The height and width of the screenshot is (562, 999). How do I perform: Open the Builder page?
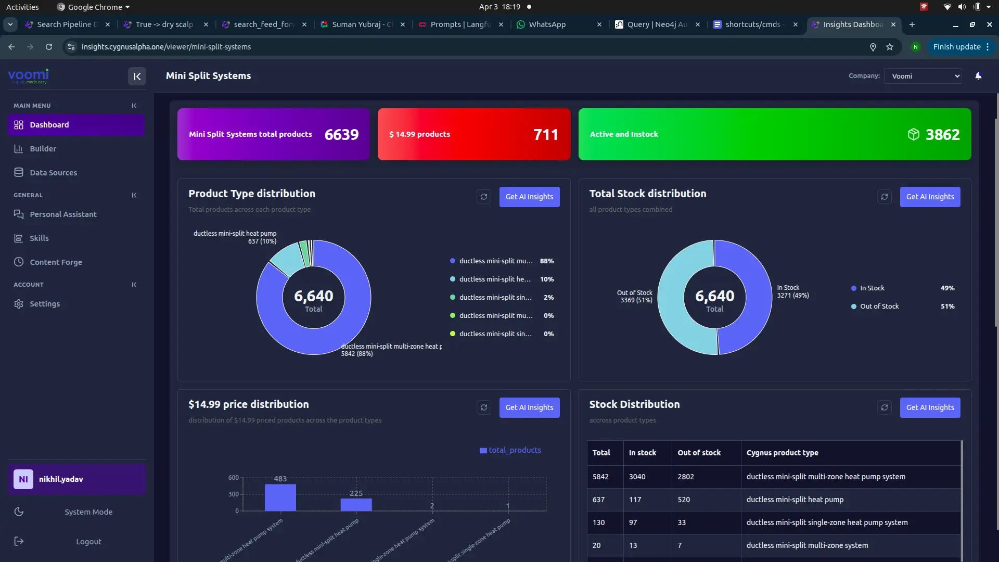[76, 149]
